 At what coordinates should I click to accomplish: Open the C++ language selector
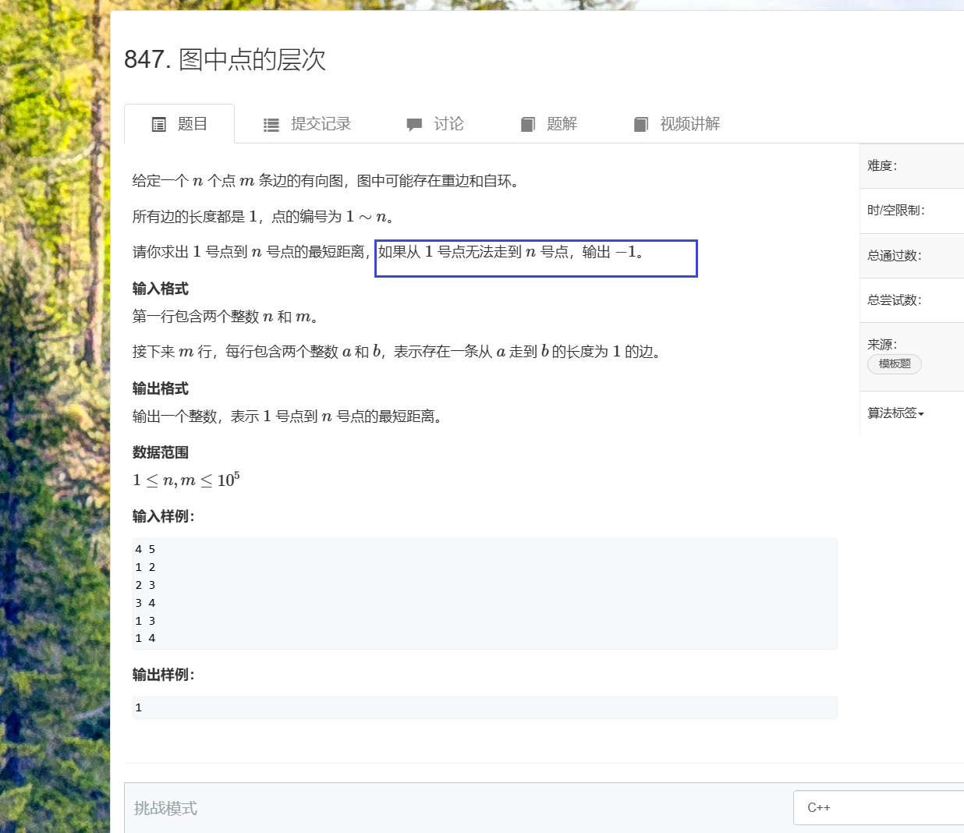tap(878, 807)
